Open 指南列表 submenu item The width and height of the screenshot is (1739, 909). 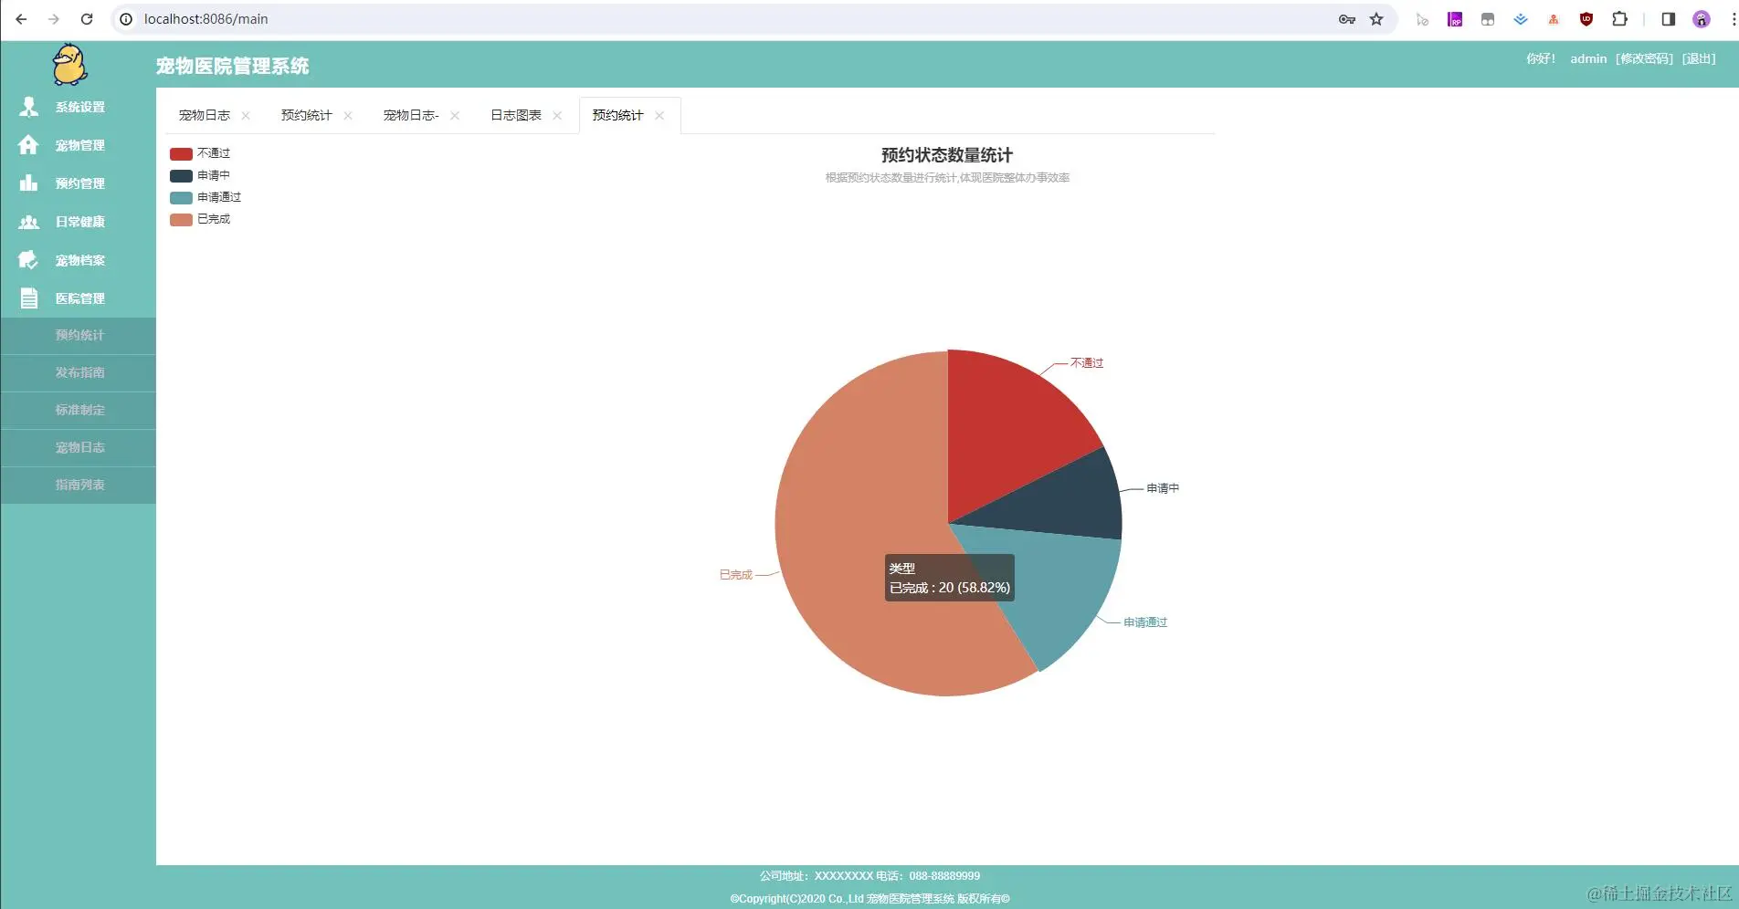coord(79,485)
